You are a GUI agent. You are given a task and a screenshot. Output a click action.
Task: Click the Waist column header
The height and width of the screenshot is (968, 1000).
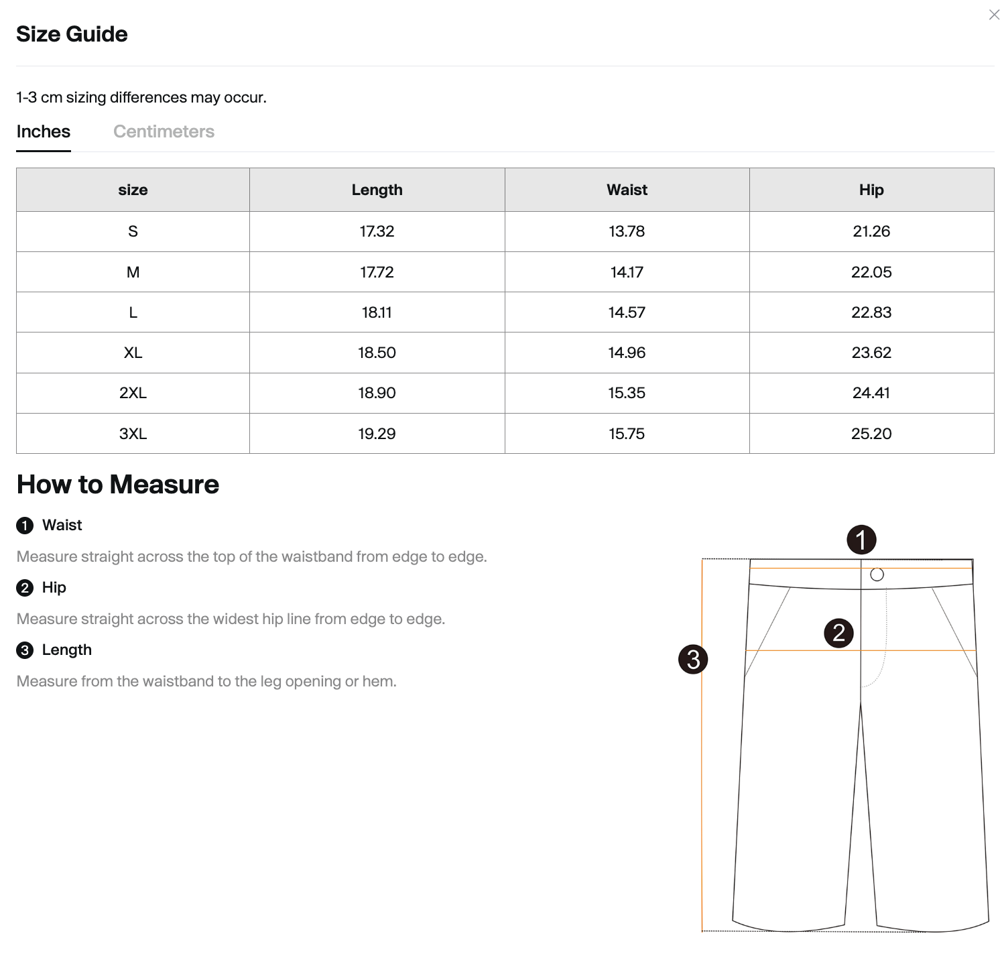[x=627, y=190]
